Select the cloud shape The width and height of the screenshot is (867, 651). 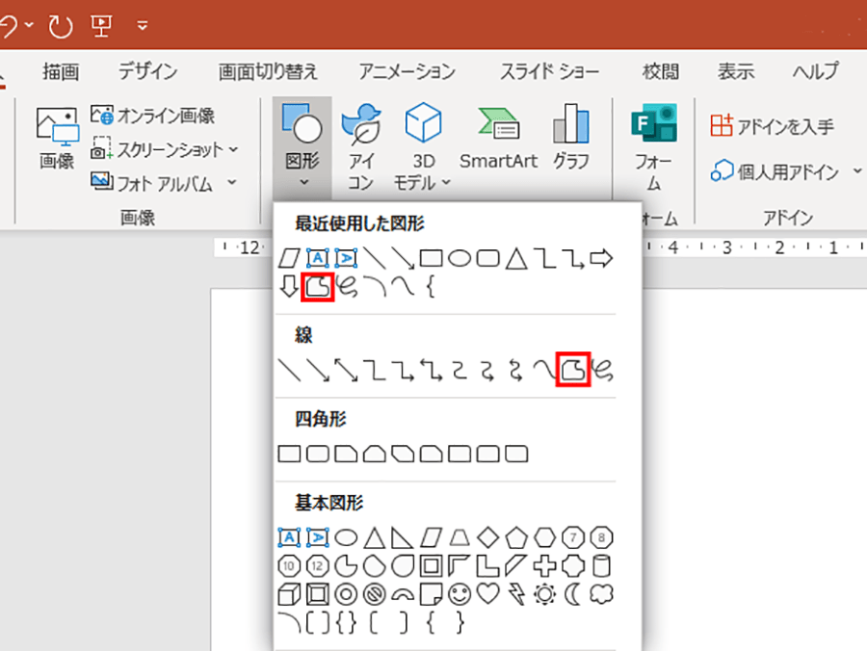click(x=601, y=594)
